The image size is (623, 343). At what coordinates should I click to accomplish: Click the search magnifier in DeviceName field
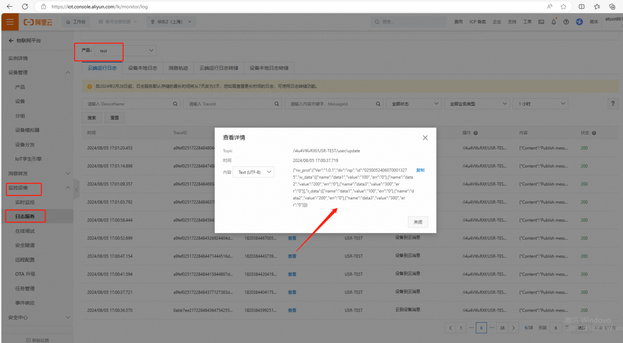coord(175,104)
